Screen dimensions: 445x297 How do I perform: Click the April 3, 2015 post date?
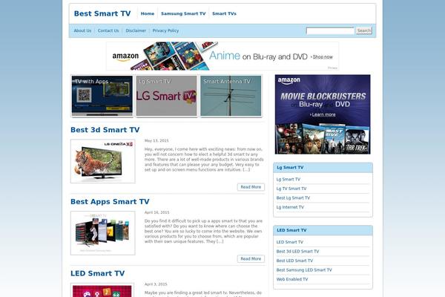coord(156,284)
